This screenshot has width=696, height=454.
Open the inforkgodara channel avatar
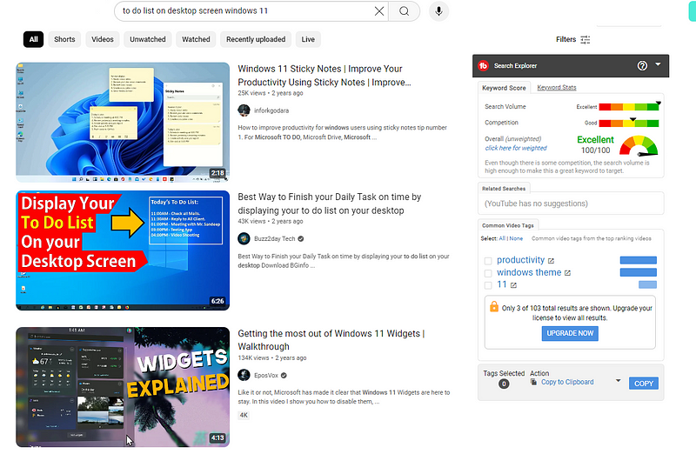244,110
